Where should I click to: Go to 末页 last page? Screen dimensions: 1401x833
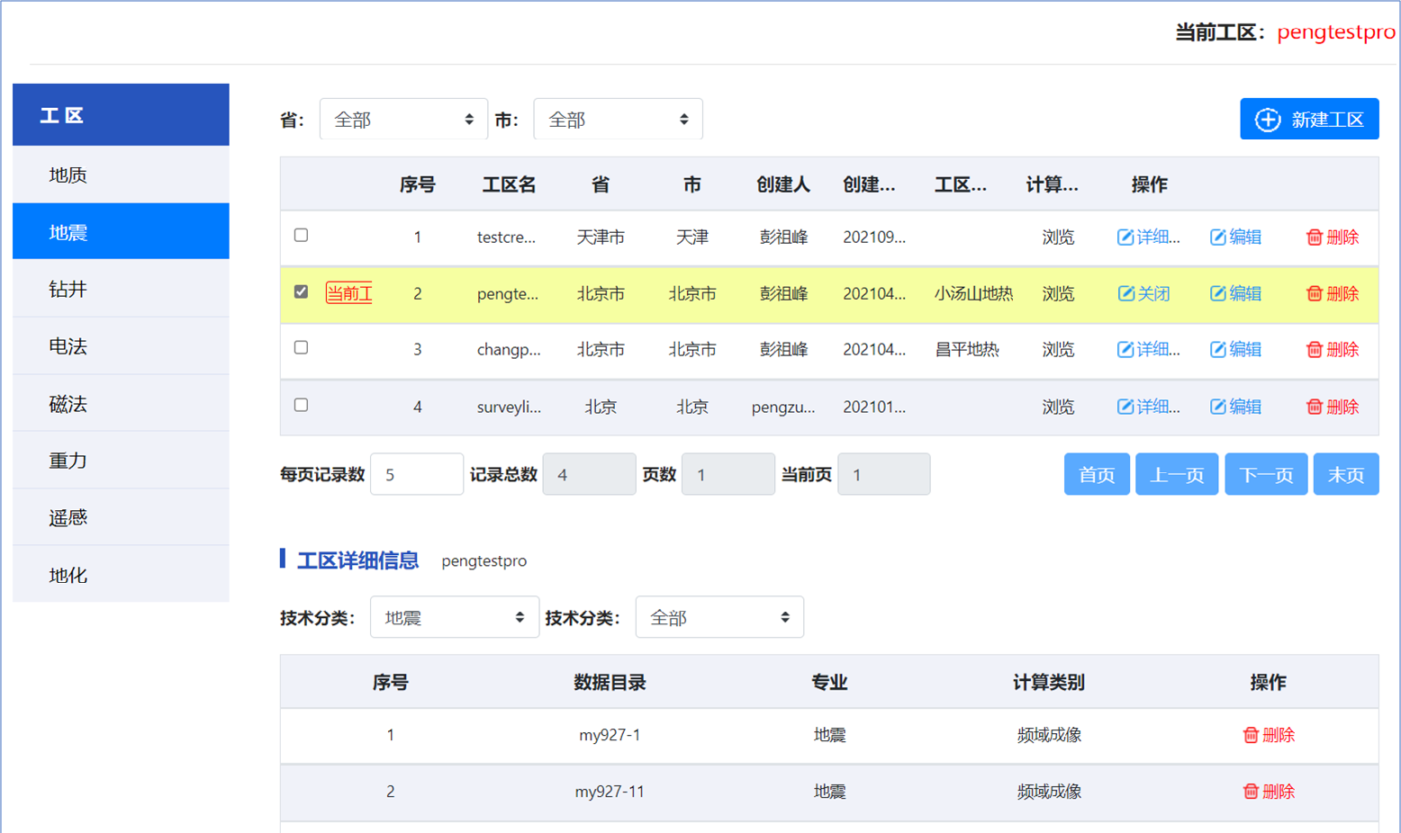click(x=1346, y=474)
